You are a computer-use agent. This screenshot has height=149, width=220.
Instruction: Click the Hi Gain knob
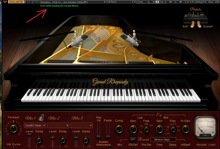point(186,129)
